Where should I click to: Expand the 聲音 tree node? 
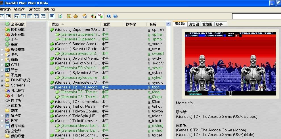(x=2, y=70)
